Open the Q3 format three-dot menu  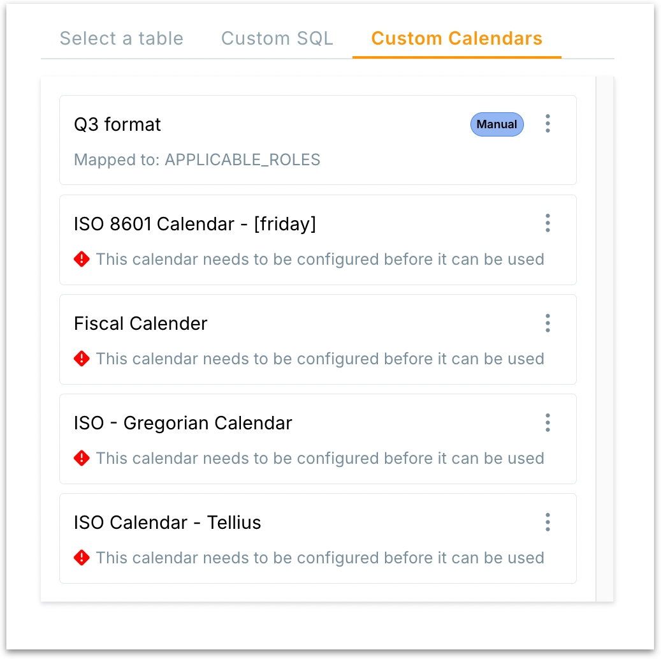548,124
